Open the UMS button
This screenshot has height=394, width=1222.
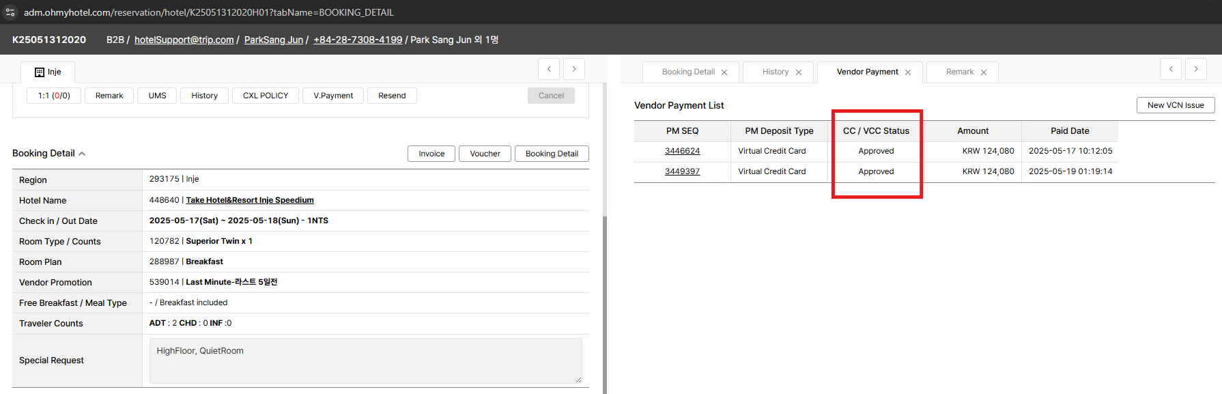tap(157, 96)
